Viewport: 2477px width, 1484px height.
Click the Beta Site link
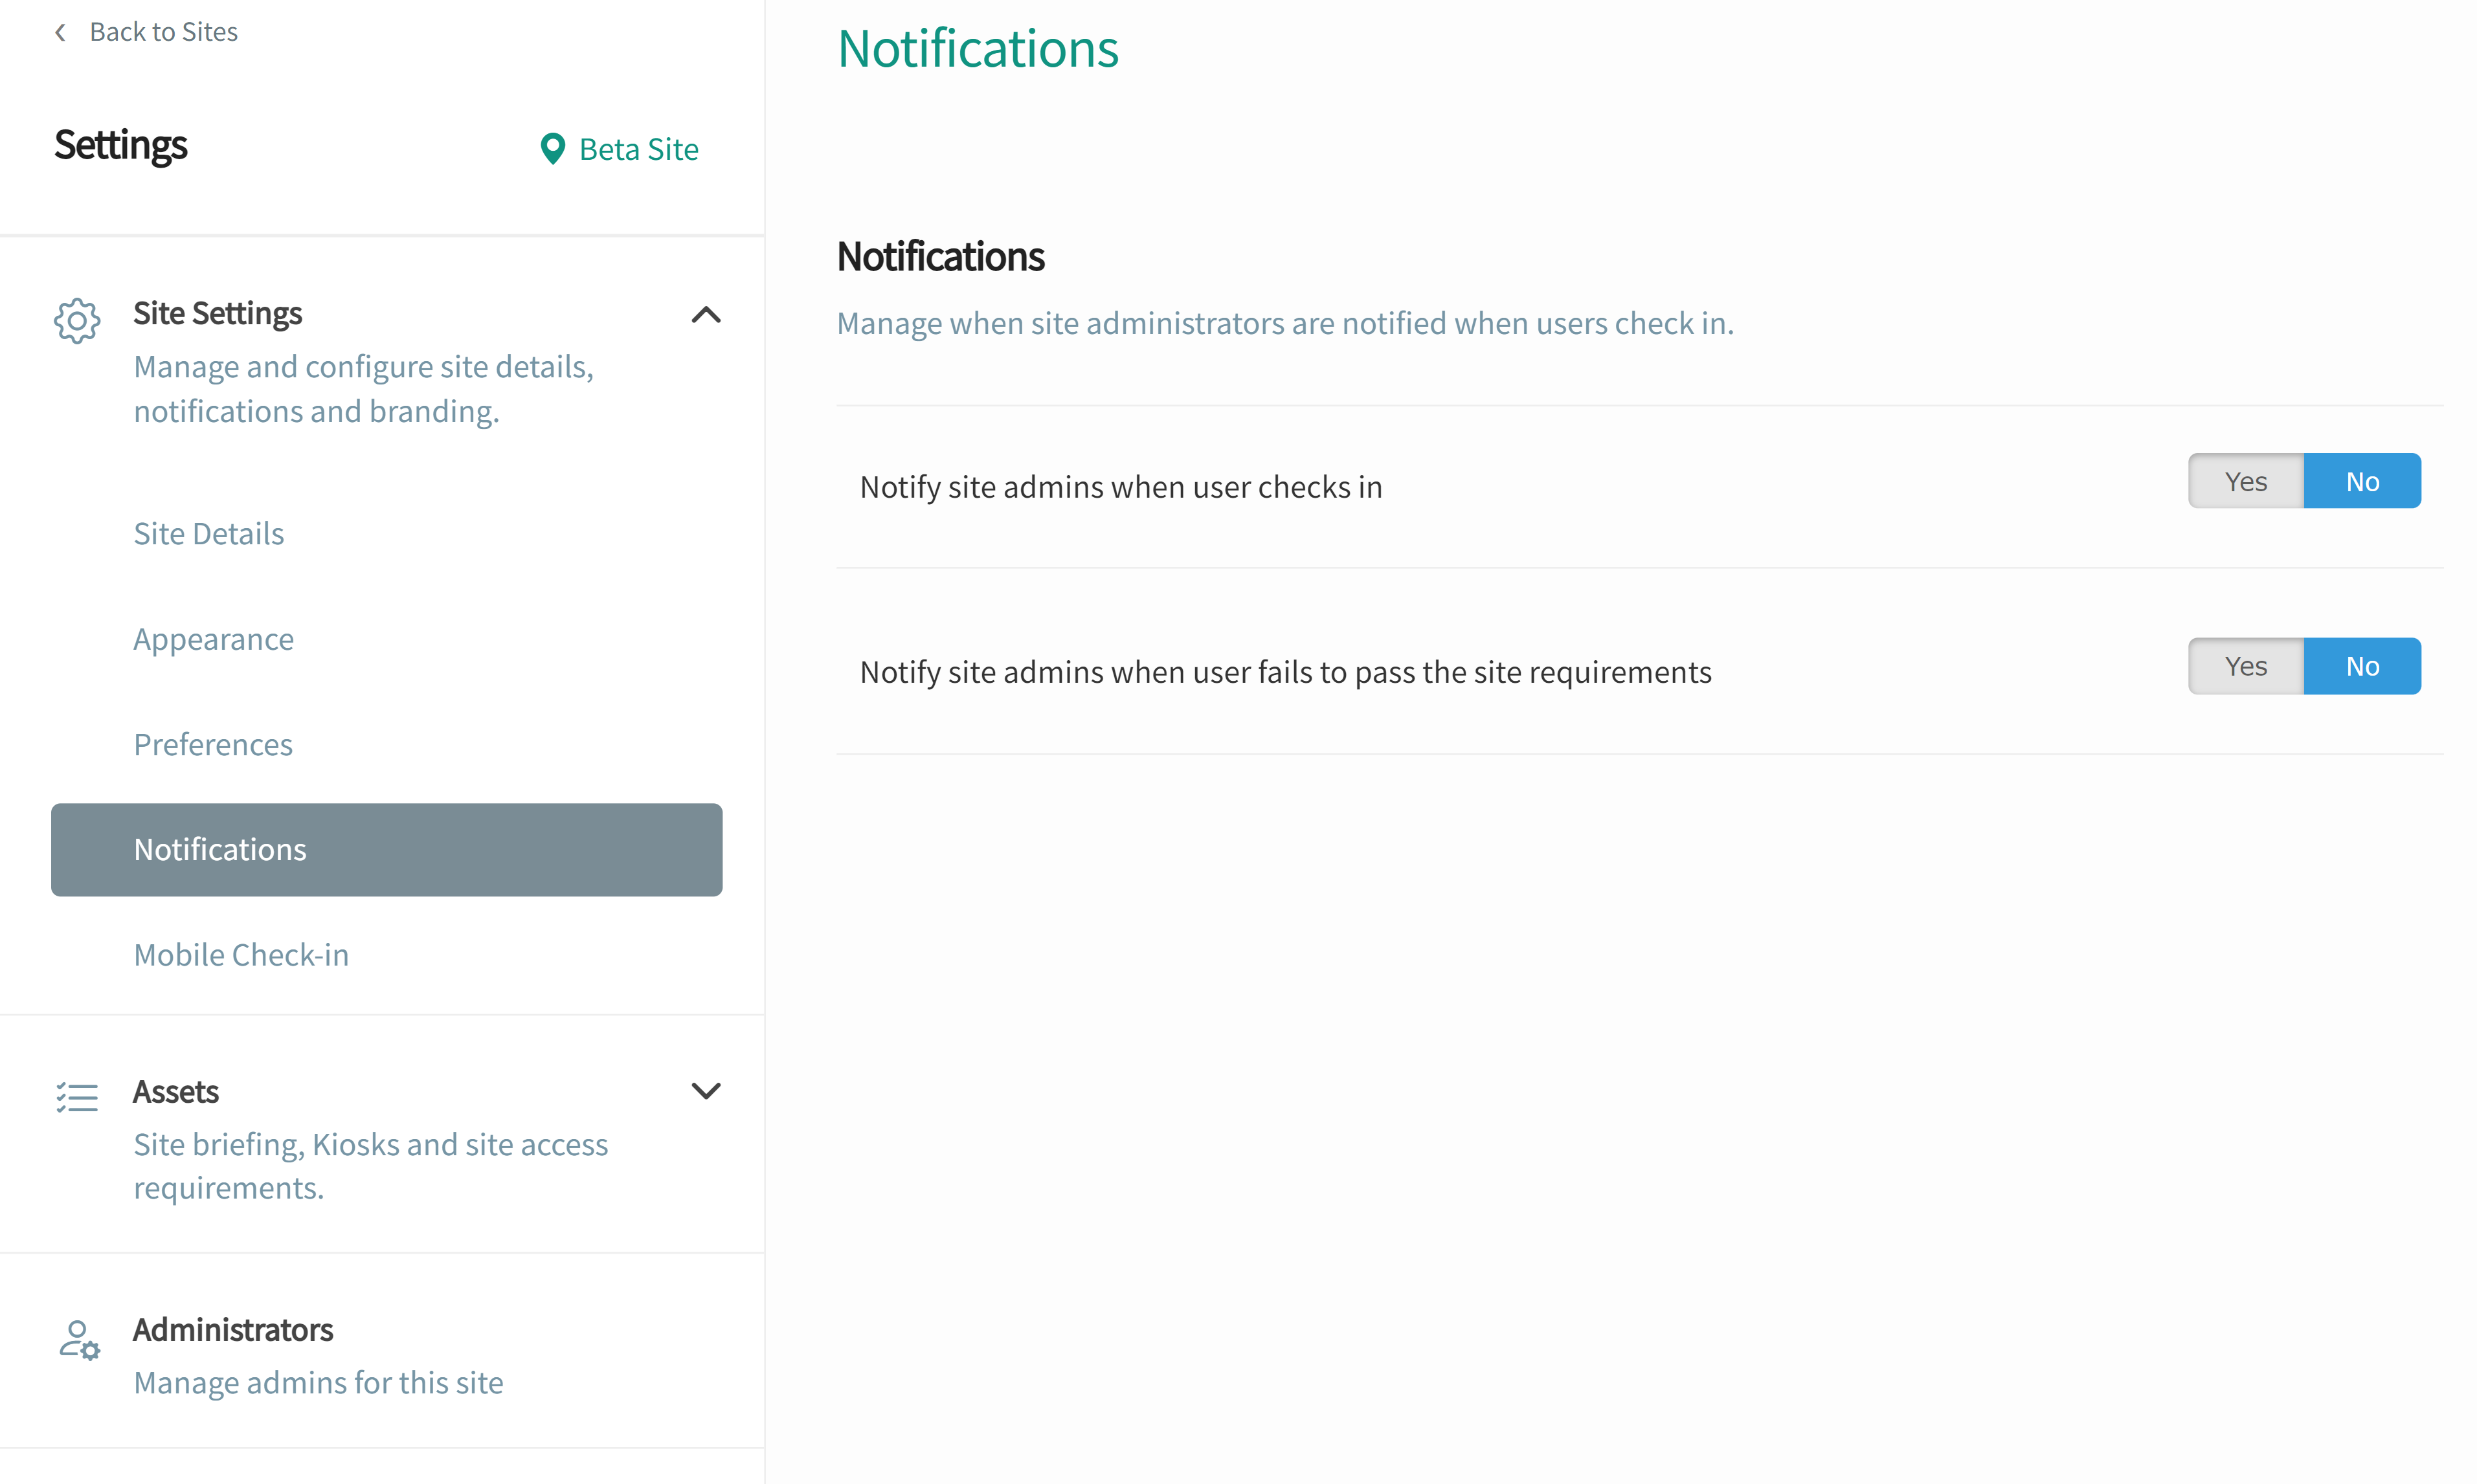638,149
